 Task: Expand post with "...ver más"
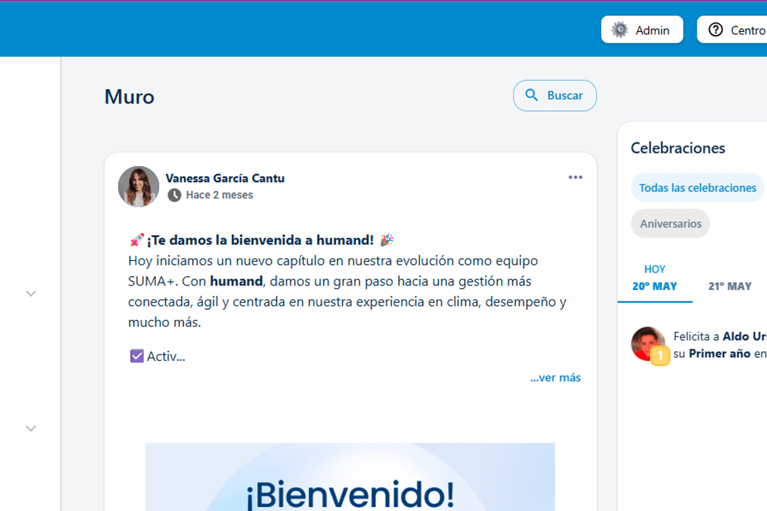555,378
